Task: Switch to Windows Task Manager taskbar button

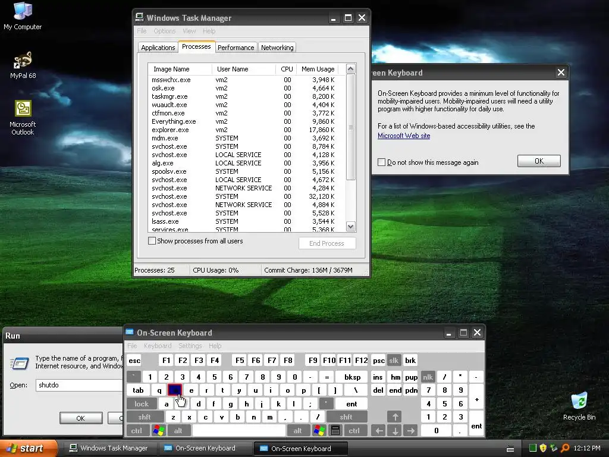Action: [109, 448]
